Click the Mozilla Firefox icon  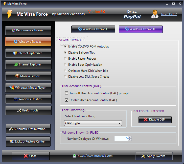17,76
